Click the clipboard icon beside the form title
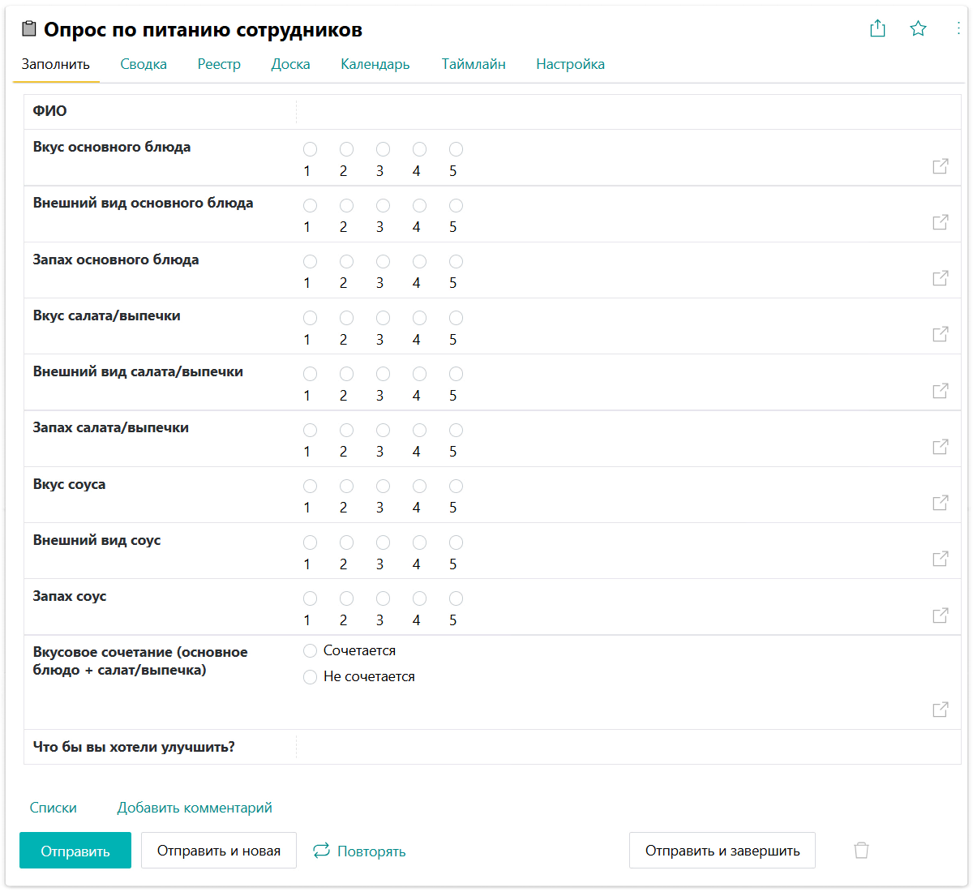The image size is (973, 892). (29, 29)
